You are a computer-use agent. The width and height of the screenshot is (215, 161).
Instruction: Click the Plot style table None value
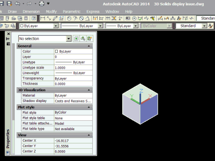point(73,118)
